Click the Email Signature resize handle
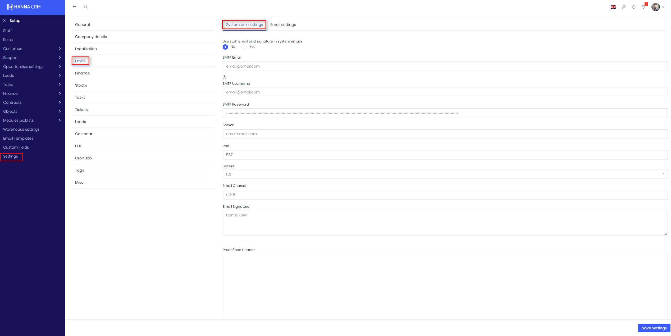671x336 pixels. (666, 234)
